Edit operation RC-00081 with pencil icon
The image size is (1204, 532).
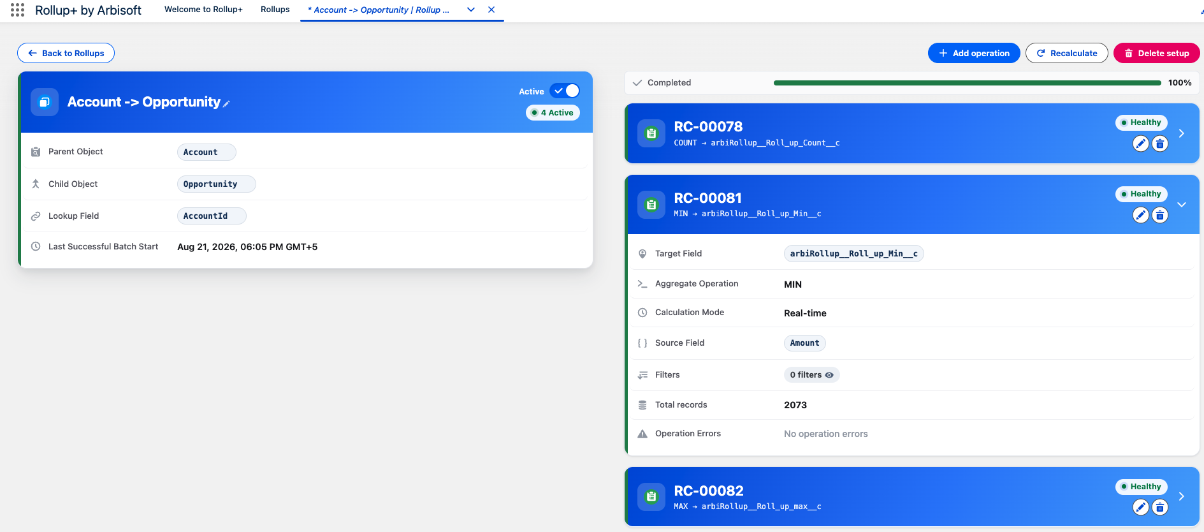tap(1141, 215)
